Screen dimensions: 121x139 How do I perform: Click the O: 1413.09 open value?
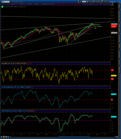click(20, 4)
